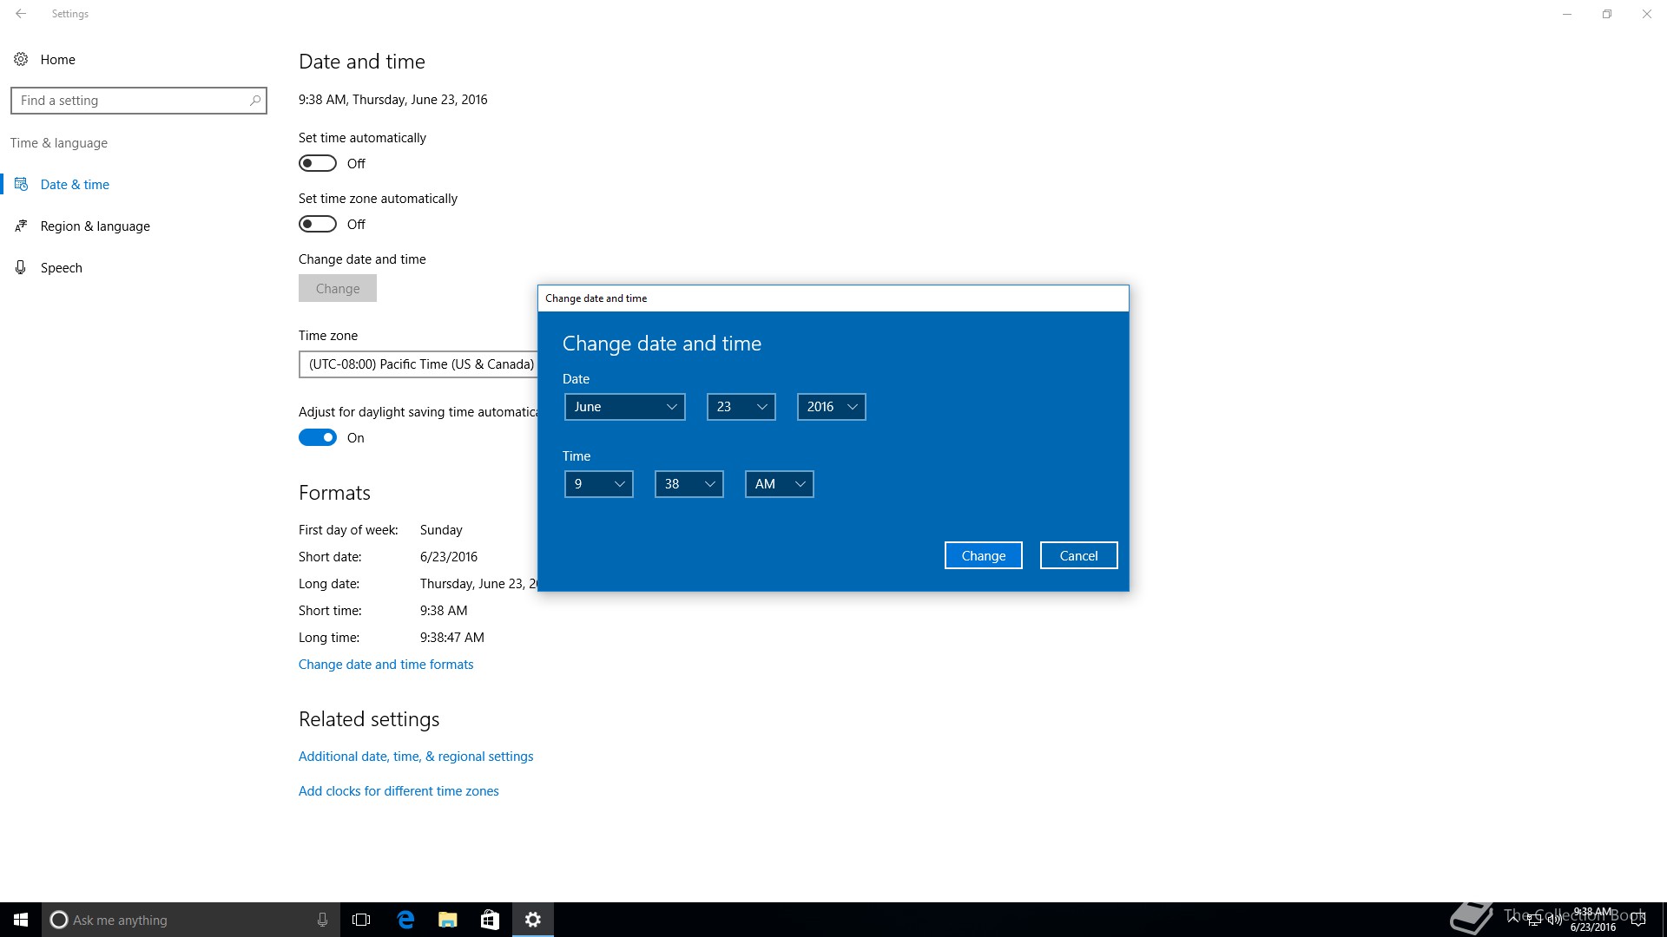1667x937 pixels.
Task: Click the Home gear icon
Action: point(21,59)
